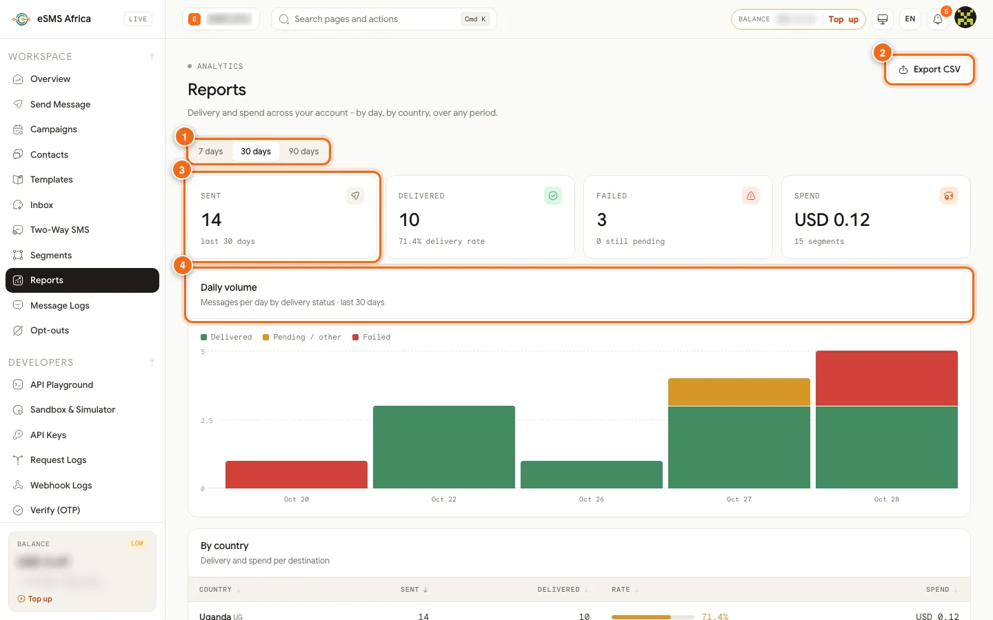Sort the table by Spend
The height and width of the screenshot is (620, 993).
942,590
